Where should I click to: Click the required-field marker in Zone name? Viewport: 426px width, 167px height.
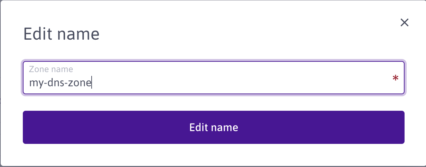395,79
